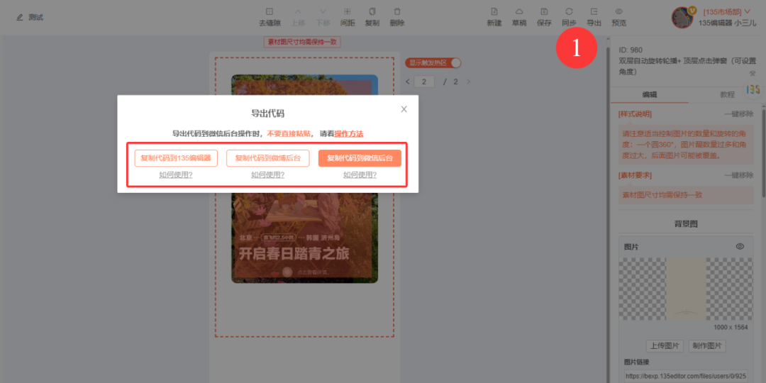Go to previous page arrow
Image resolution: width=766 pixels, height=383 pixels.
[x=408, y=82]
